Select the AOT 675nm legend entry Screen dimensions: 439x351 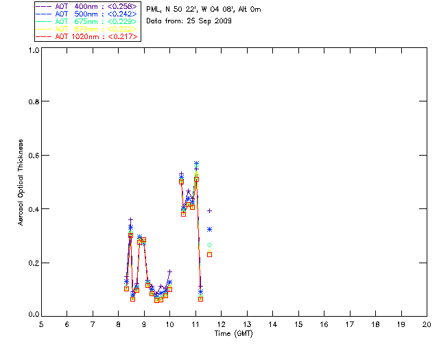click(x=87, y=21)
